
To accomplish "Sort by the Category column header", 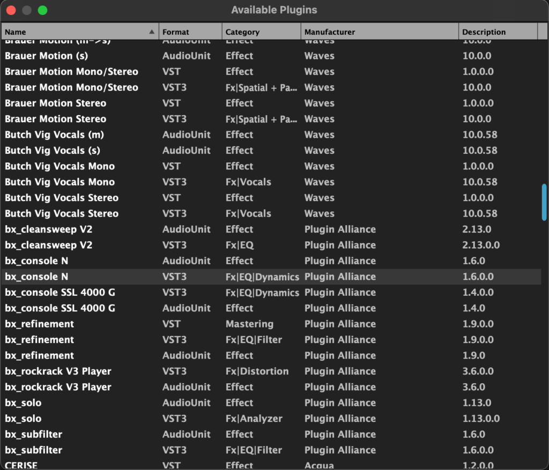I will [x=262, y=32].
